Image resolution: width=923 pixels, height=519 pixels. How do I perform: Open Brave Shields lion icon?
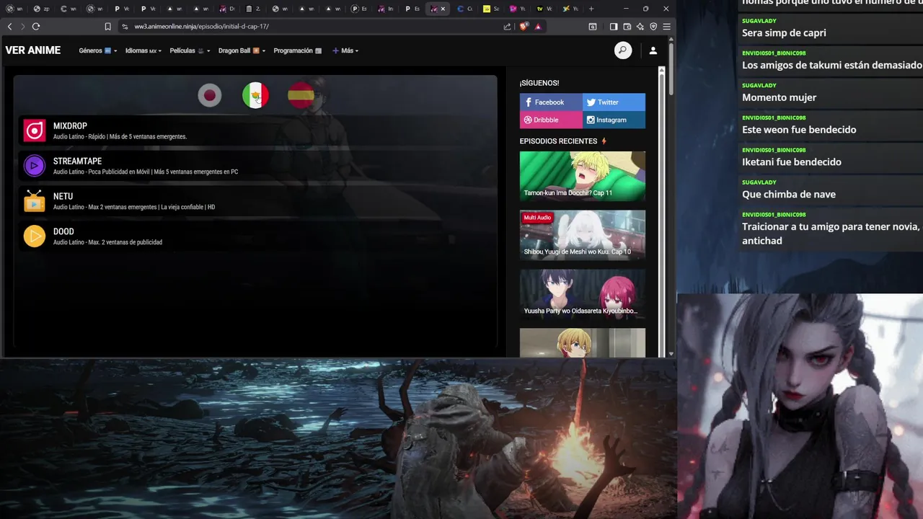pos(524,27)
